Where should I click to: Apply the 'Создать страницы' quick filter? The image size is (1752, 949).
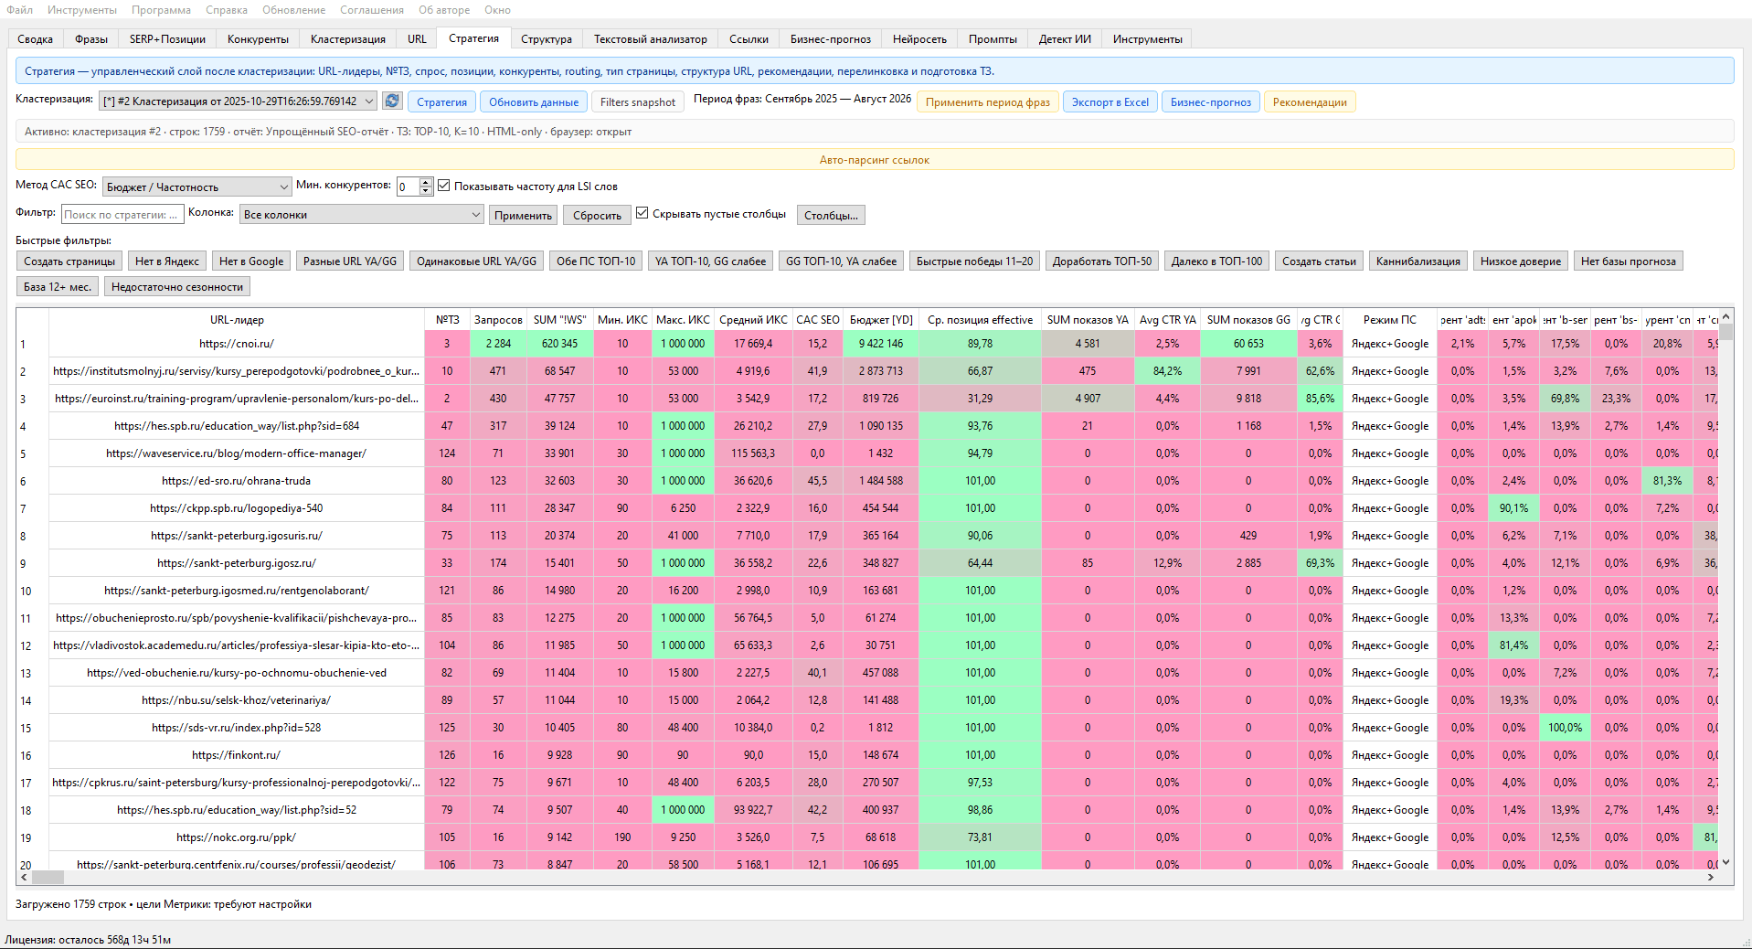69,261
